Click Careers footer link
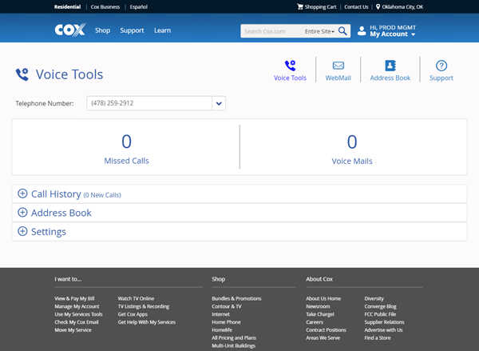 (x=315, y=322)
